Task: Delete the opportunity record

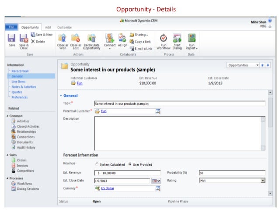Action: point(38,42)
